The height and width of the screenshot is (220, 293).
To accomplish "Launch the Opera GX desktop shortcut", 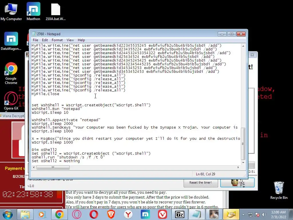I will click(x=11, y=101).
